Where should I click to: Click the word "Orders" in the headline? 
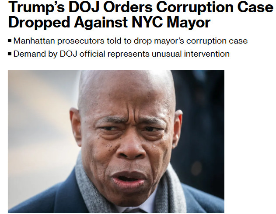click(128, 7)
